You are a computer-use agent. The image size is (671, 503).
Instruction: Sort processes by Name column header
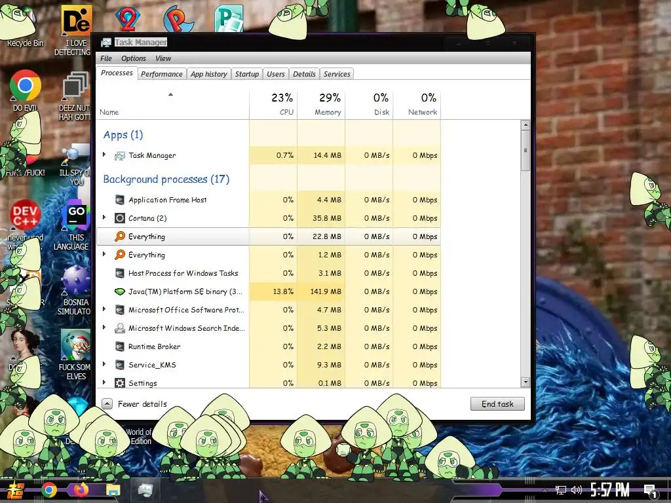[x=172, y=104]
